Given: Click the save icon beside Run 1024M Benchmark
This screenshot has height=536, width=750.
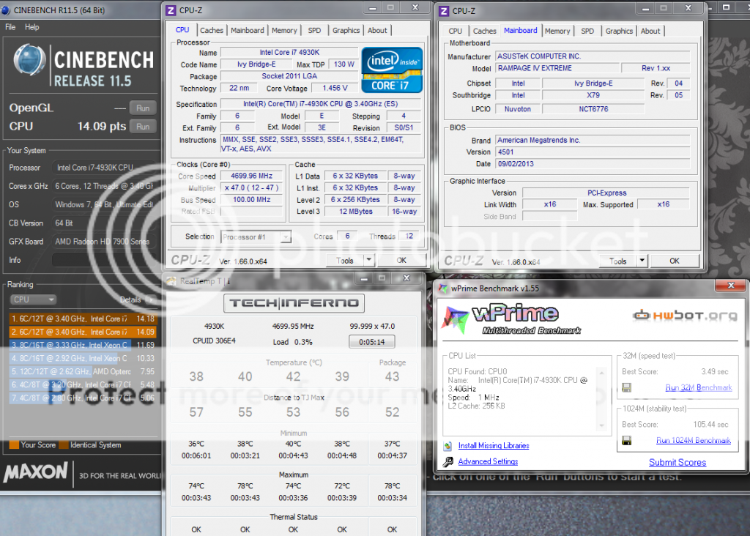Looking at the screenshot, I should click(627, 440).
